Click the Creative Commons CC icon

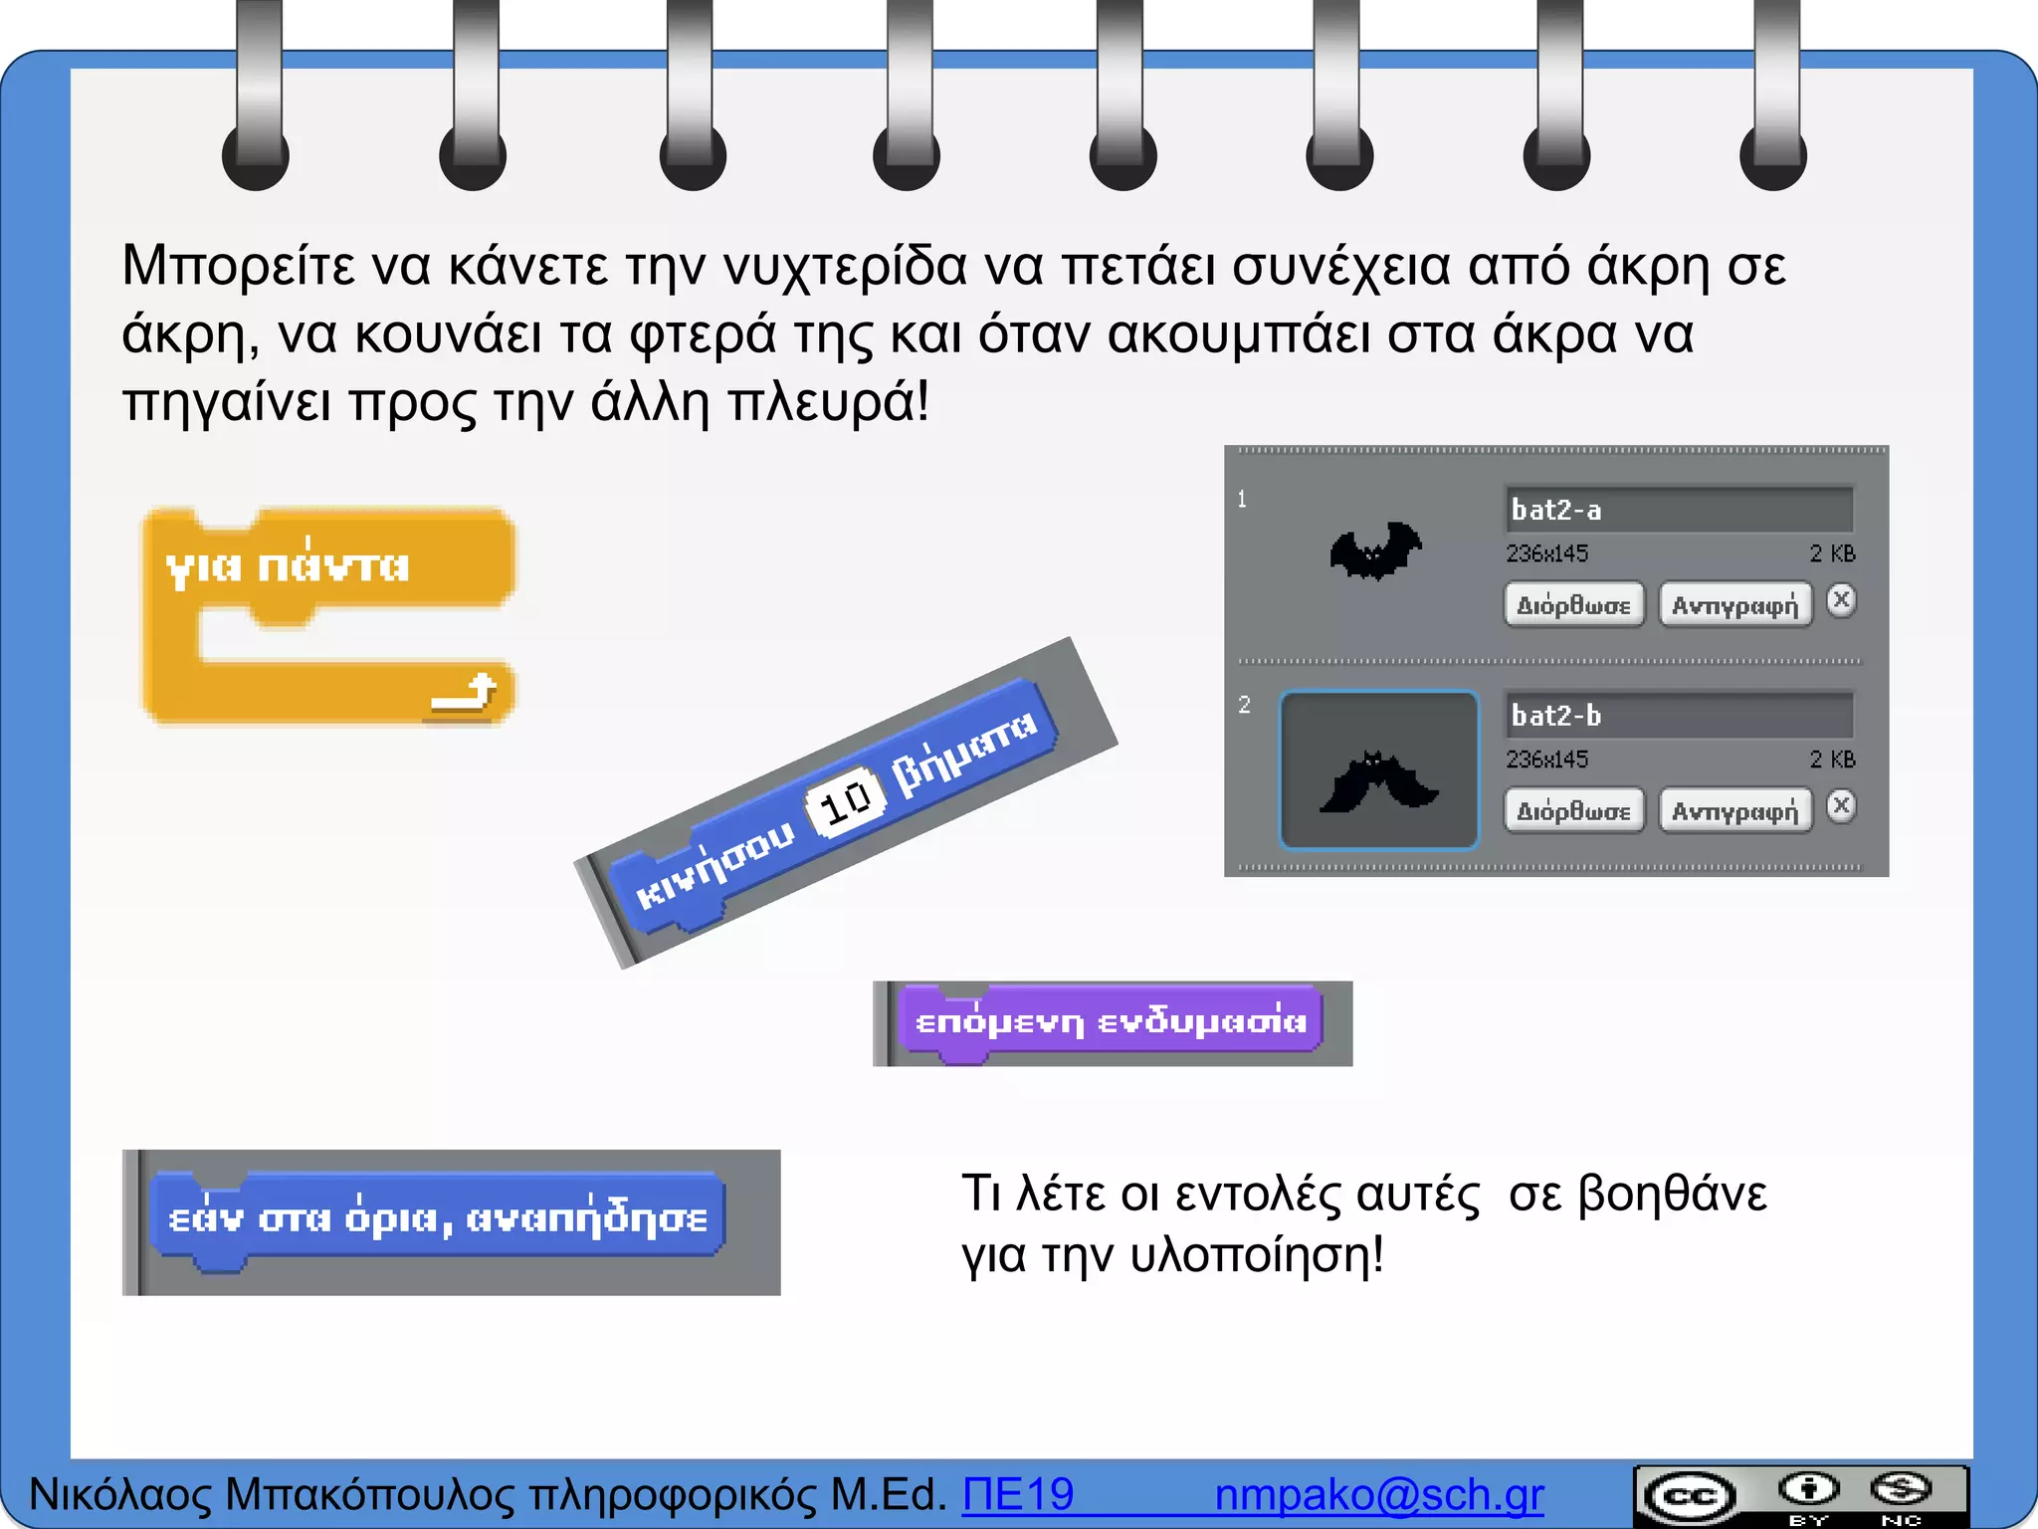click(1688, 1496)
